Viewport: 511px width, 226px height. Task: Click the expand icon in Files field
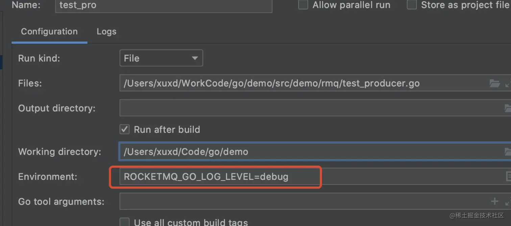point(508,83)
